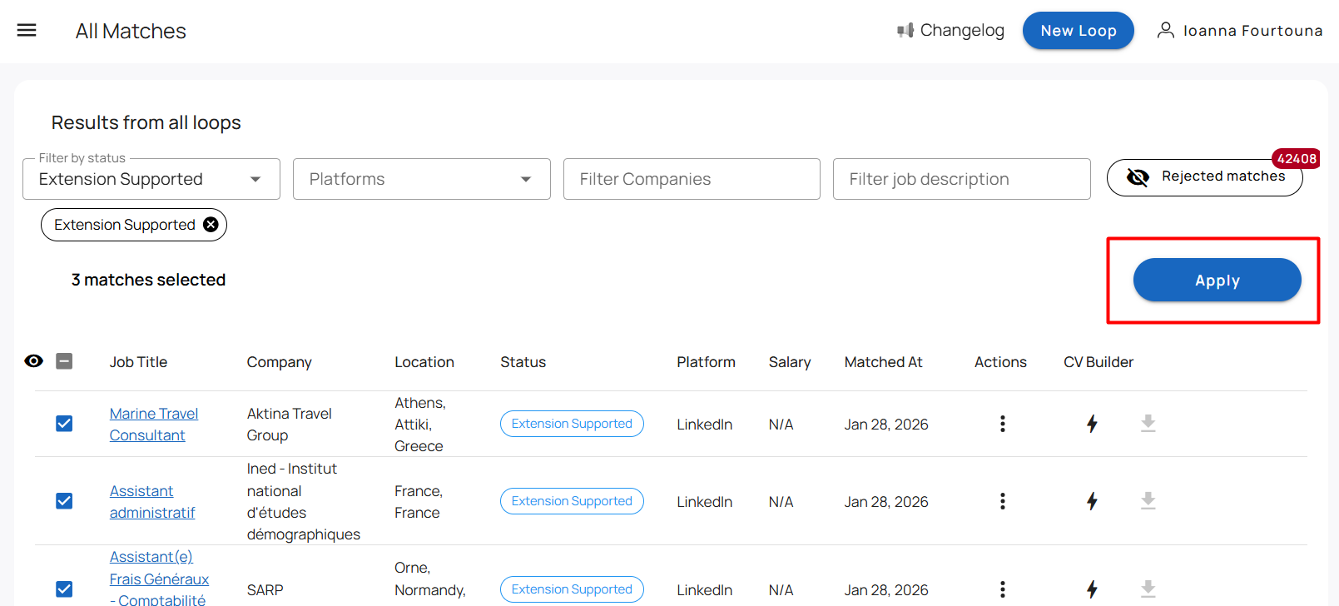This screenshot has height=606, width=1339.
Task: Click the New Loop button
Action: tap(1078, 31)
